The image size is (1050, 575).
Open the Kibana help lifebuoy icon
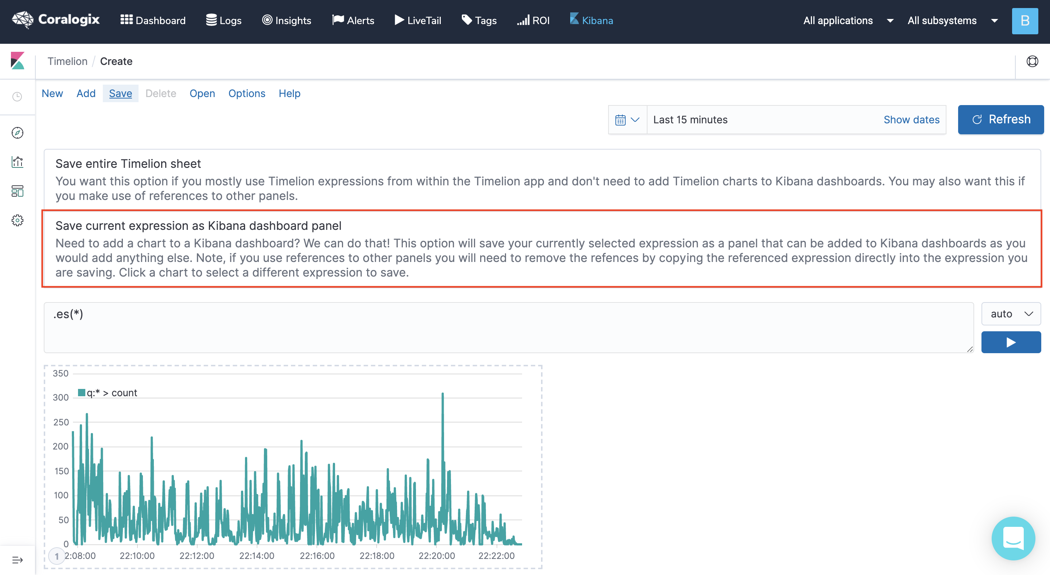pyautogui.click(x=1032, y=61)
